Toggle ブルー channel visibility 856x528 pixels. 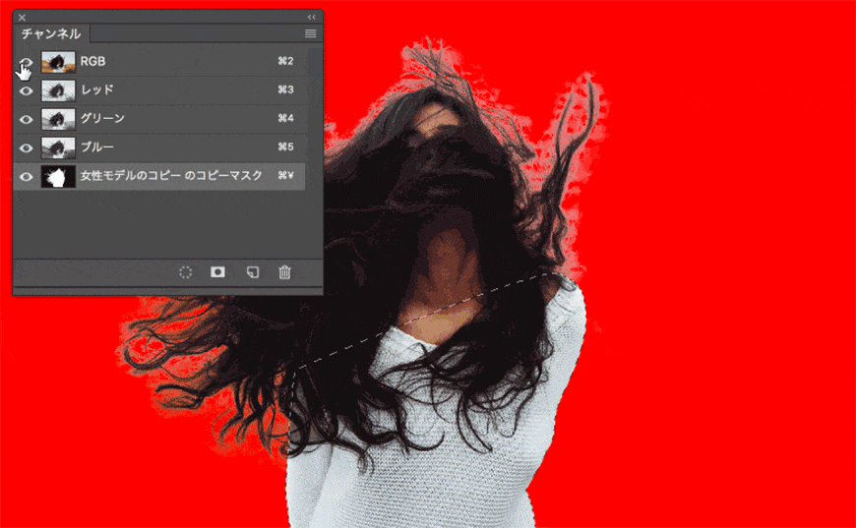coord(26,147)
